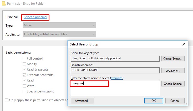This screenshot has width=193, height=111.
Task: Toggle List folder contents checkbox
Action: coord(24,75)
